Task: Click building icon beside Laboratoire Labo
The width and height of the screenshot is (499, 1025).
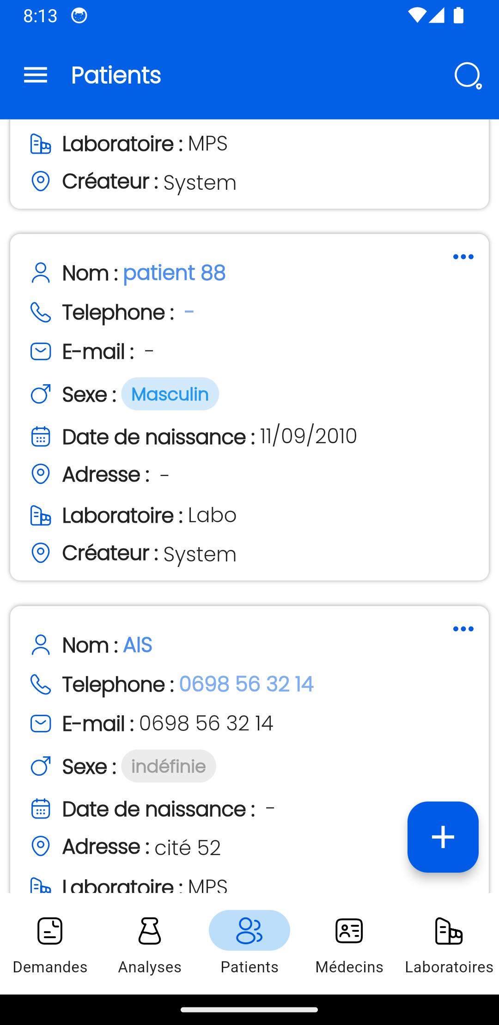Action: tap(41, 515)
